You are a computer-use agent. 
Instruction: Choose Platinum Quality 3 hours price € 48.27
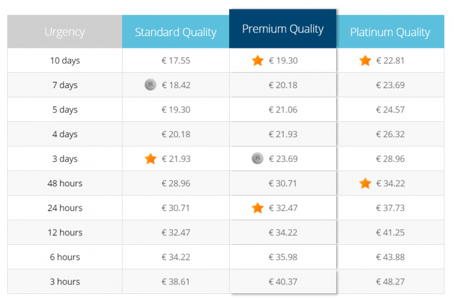point(390,282)
